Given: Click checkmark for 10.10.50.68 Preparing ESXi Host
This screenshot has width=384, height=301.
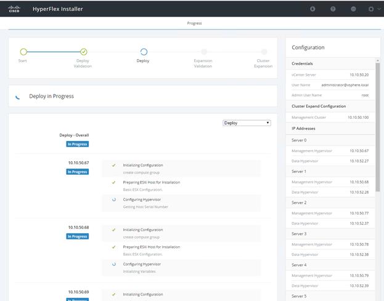Looking at the screenshot, I should click(x=113, y=247).
